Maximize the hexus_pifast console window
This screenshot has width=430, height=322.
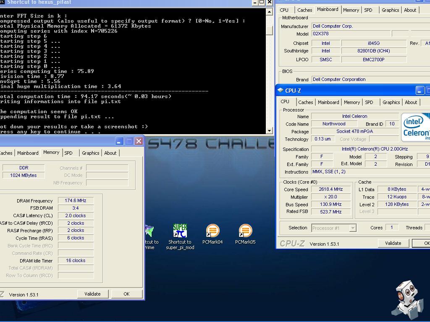[x=262, y=3]
